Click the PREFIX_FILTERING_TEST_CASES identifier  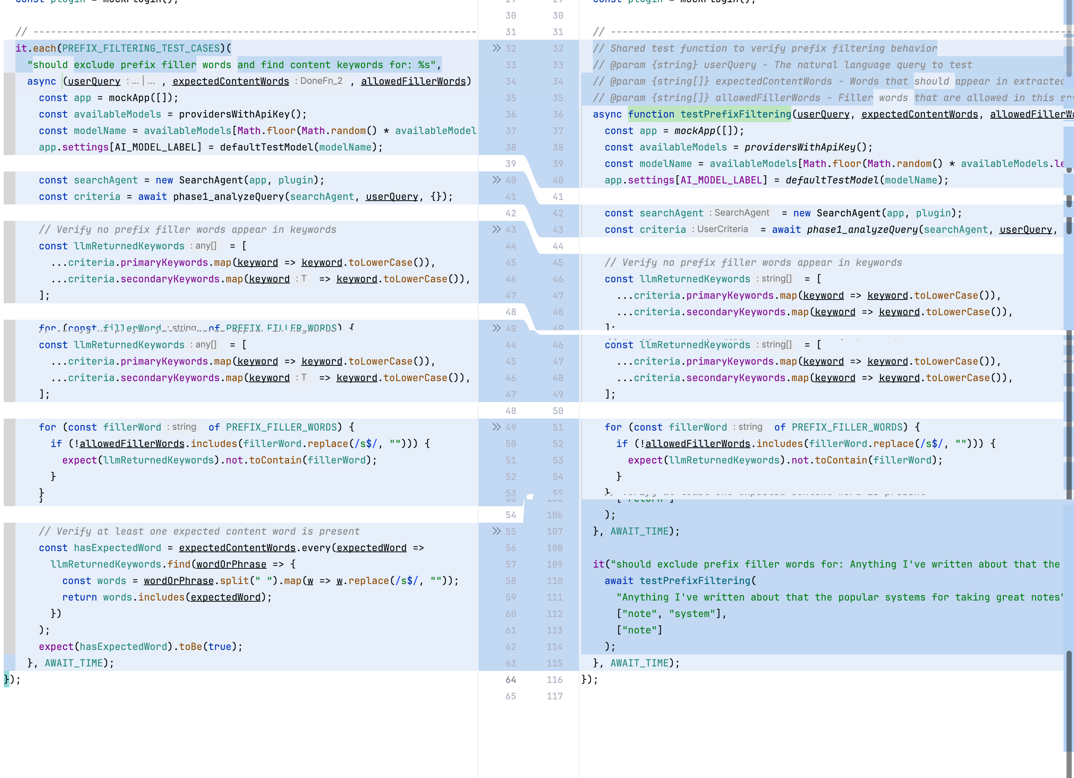click(141, 48)
